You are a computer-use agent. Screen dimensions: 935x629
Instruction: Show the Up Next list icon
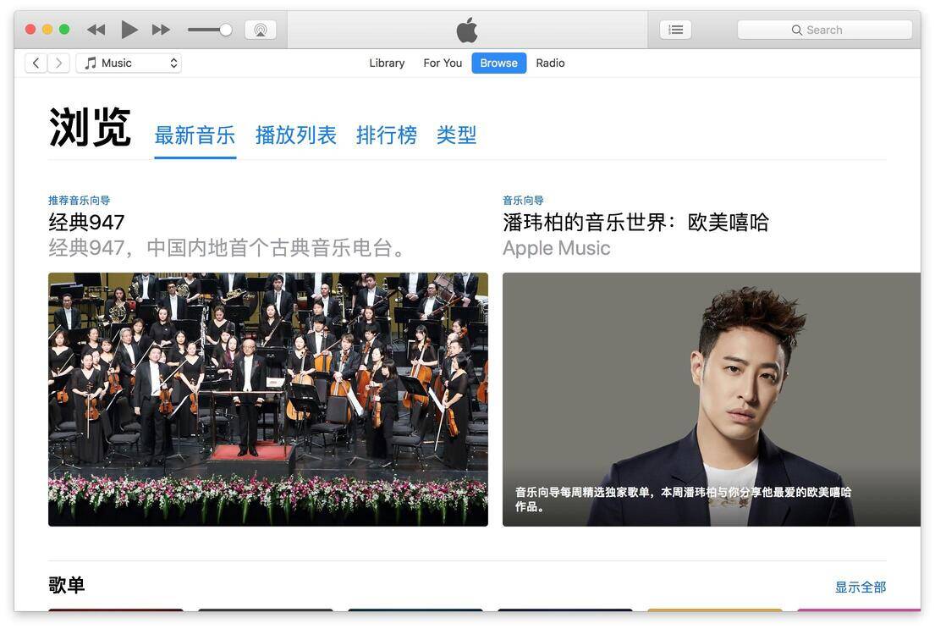point(675,30)
